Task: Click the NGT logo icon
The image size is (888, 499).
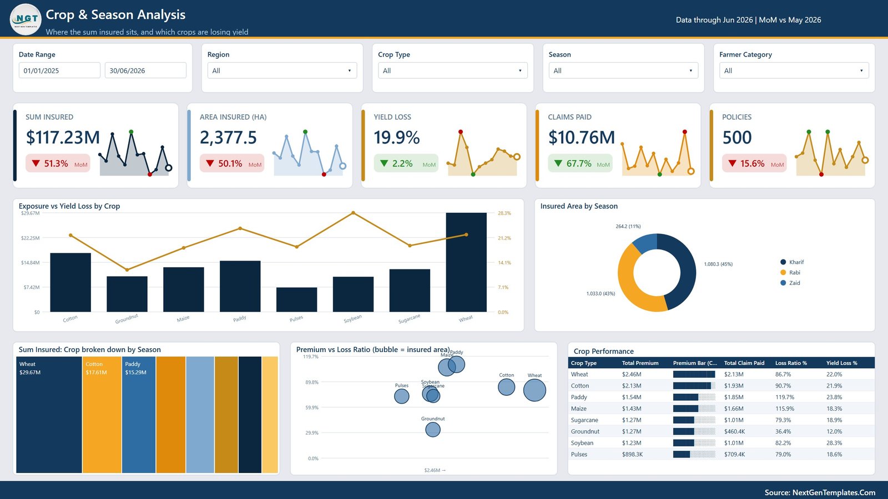Action: coord(26,19)
